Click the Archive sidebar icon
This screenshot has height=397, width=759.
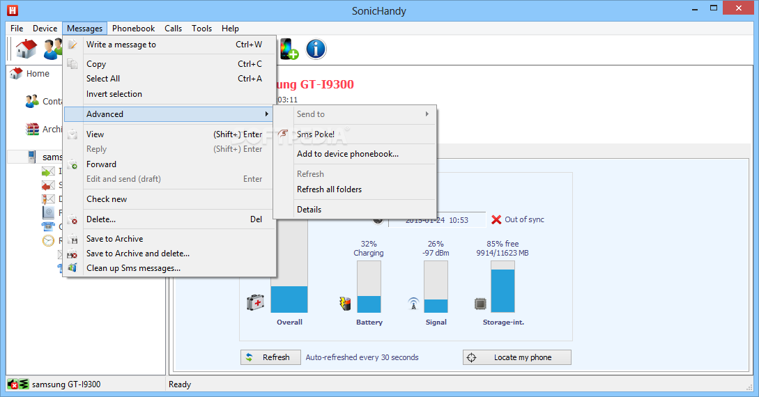33,129
